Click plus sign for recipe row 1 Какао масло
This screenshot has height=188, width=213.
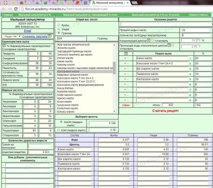pyautogui.click(x=125, y=58)
